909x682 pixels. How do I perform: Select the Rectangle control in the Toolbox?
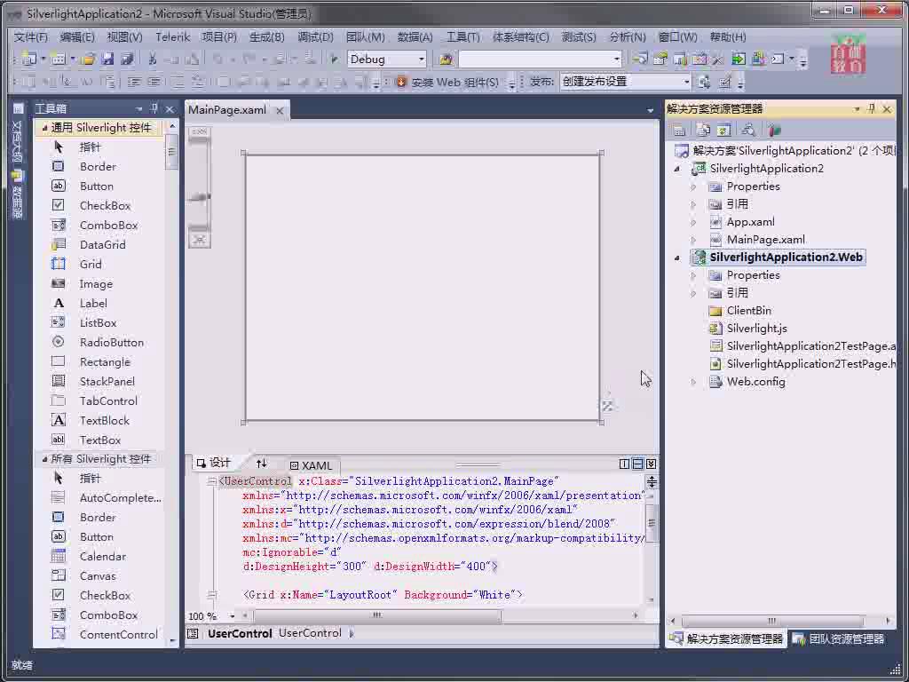[x=105, y=362]
